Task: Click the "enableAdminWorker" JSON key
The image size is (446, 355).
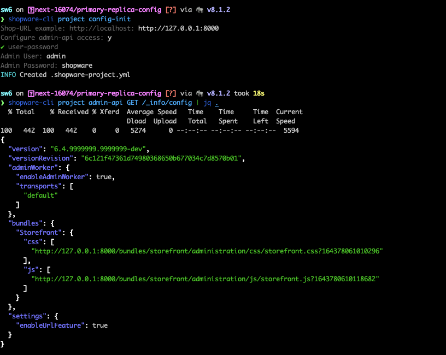Action: pos(52,177)
